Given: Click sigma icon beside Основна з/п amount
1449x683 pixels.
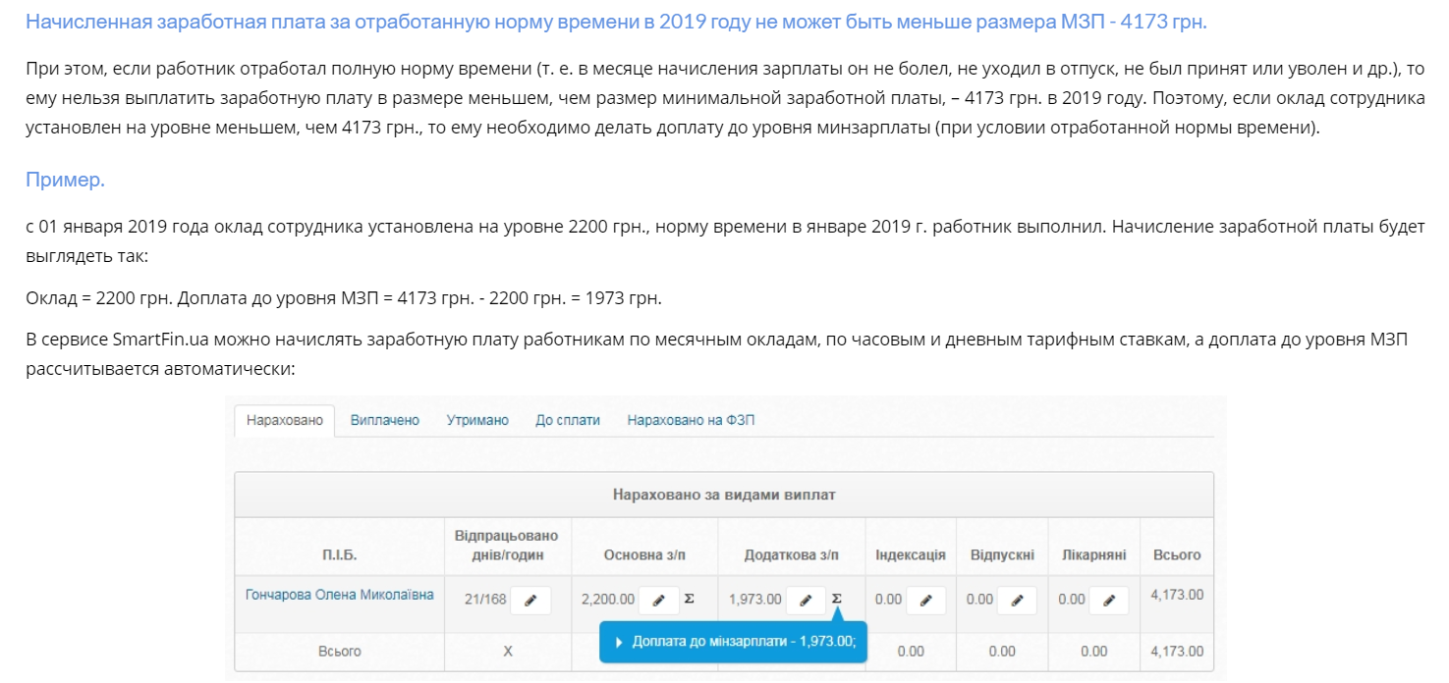Looking at the screenshot, I should pyautogui.click(x=689, y=600).
